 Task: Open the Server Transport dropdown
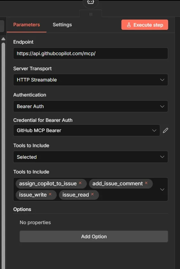pos(91,80)
